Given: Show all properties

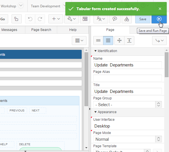Looking at the screenshot, I should point(108,41).
